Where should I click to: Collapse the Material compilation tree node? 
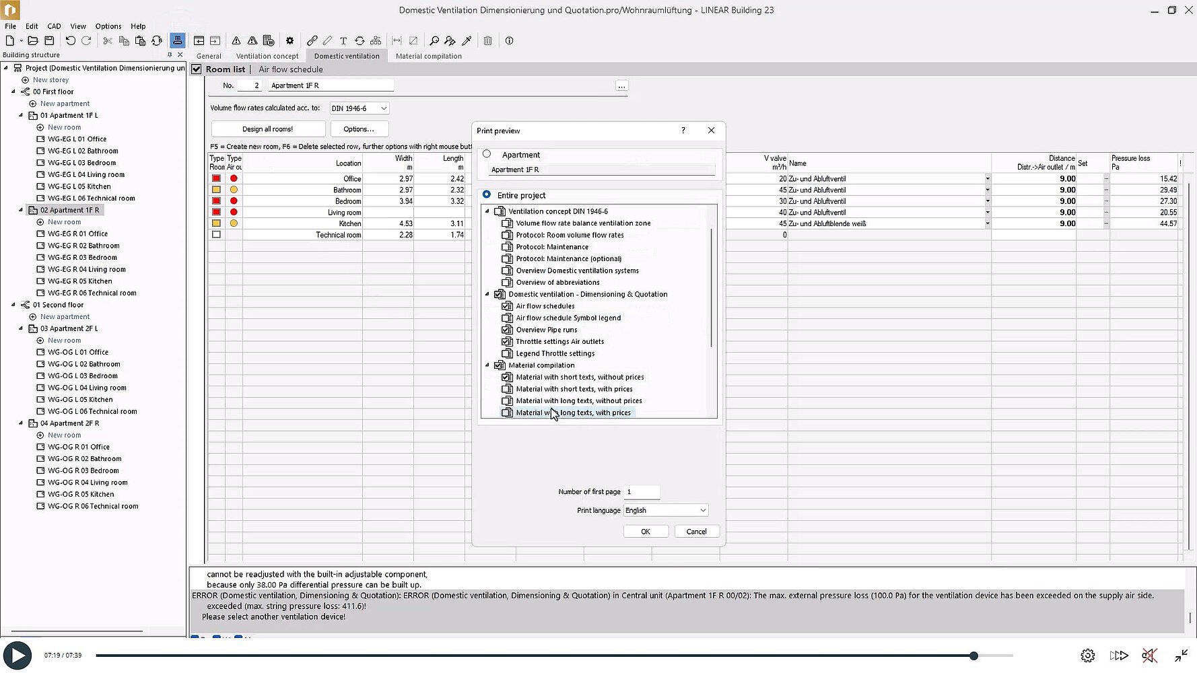pyautogui.click(x=487, y=365)
